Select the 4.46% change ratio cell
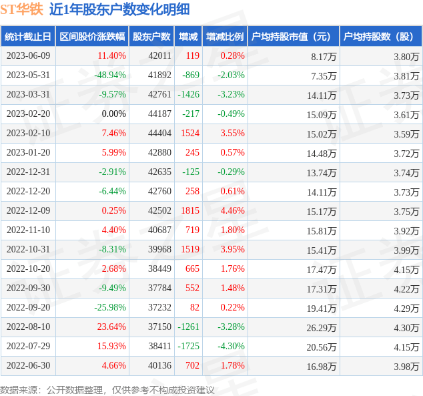Viewport: 423px width, 396px height. point(232,211)
